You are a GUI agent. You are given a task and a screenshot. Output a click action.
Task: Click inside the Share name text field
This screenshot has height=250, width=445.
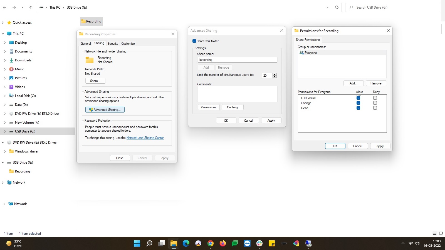237,60
